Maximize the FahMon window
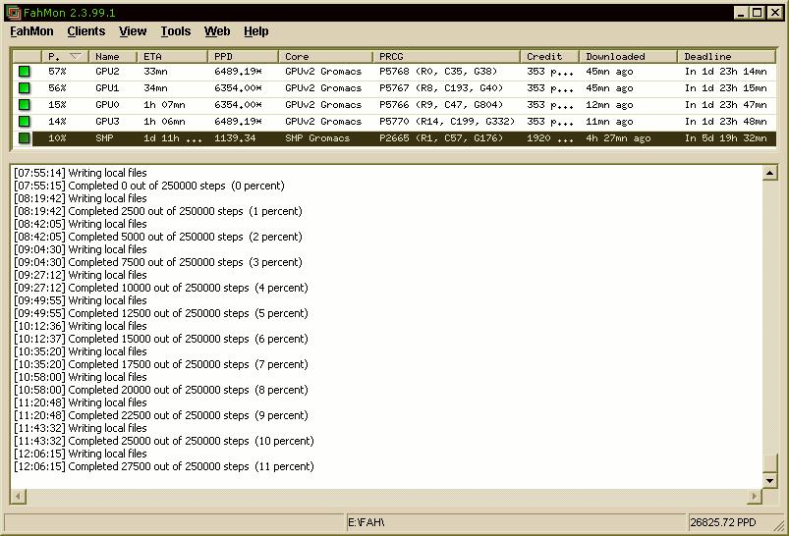This screenshot has height=536, width=789. point(757,13)
